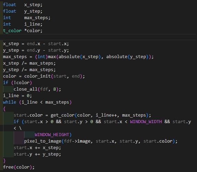This screenshot has height=172, width=197.
Task: Click 'start.x += x_step;' line
Action: [37, 148]
